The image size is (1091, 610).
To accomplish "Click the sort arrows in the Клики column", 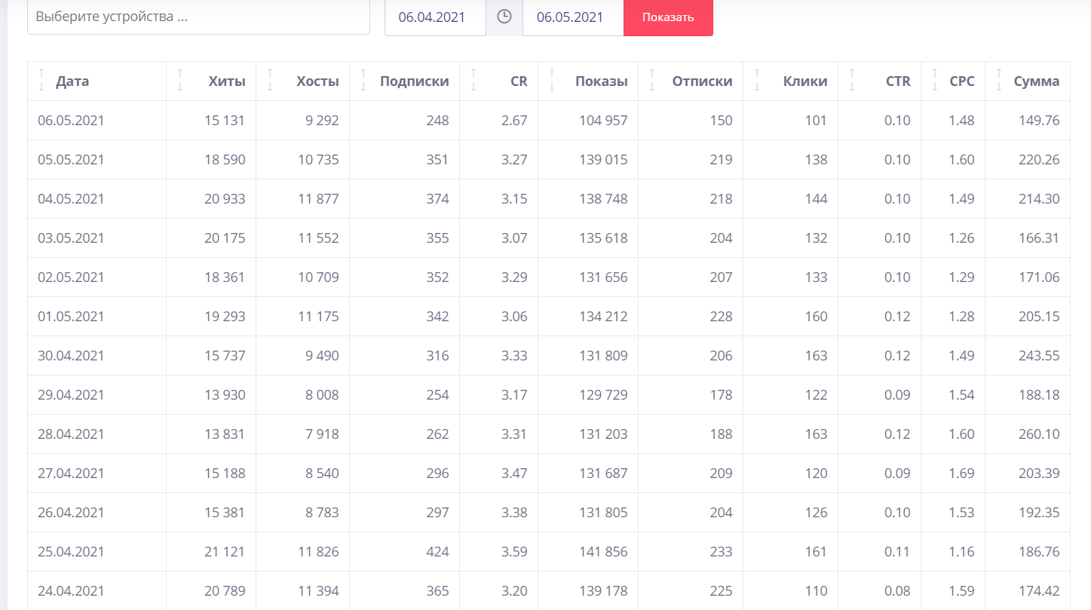I will click(757, 81).
